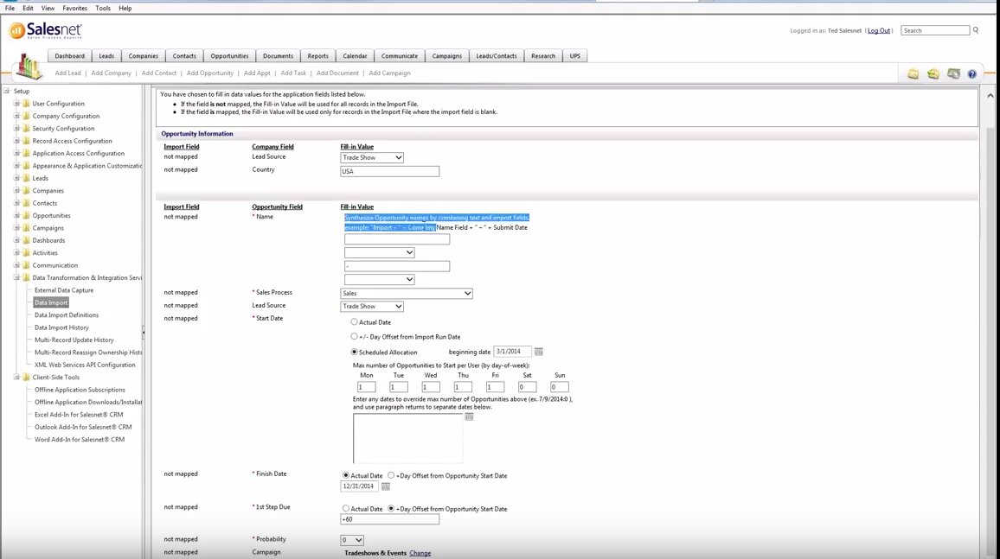1000x559 pixels.
Task: Click the bar chart icon below the logo
Action: 29,67
